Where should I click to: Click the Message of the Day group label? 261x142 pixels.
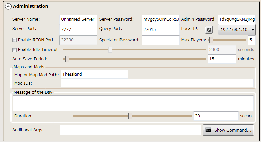pyautogui.click(x=33, y=92)
